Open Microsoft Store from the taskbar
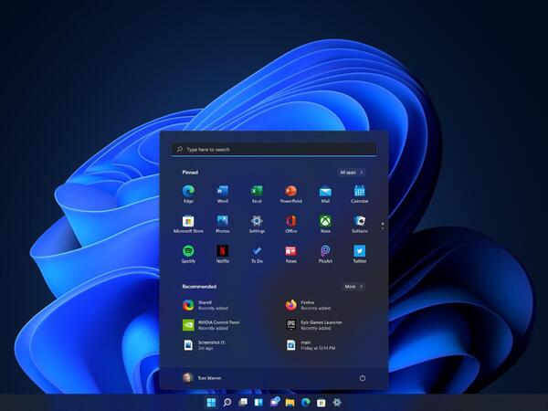 tap(321, 403)
